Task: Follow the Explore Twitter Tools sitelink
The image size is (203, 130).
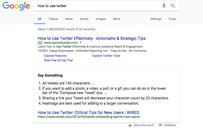Action: tap(106, 56)
